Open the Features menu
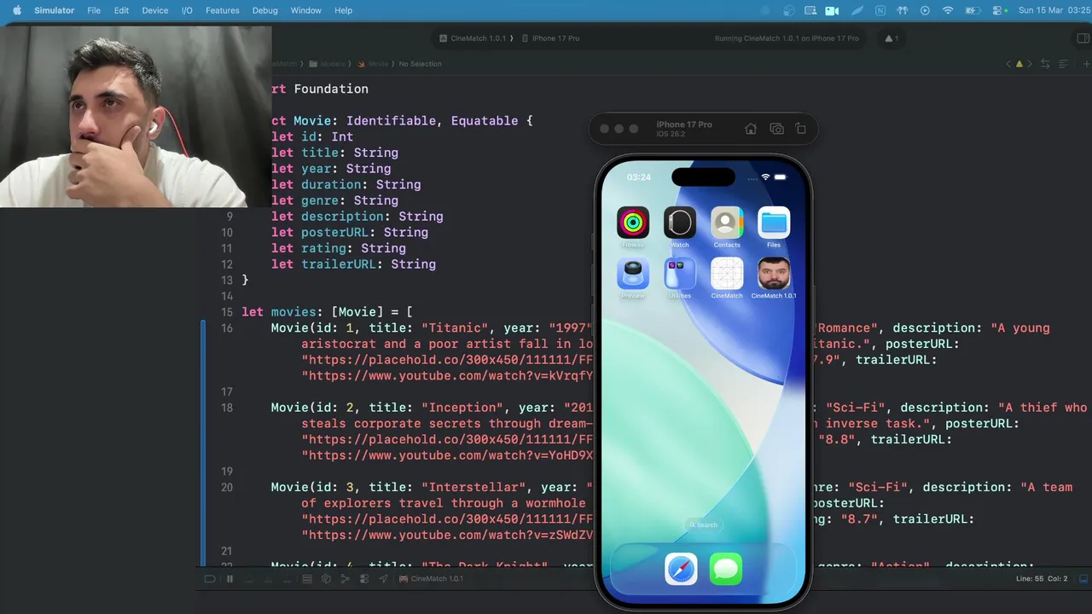Image resolution: width=1092 pixels, height=614 pixels. tap(222, 10)
